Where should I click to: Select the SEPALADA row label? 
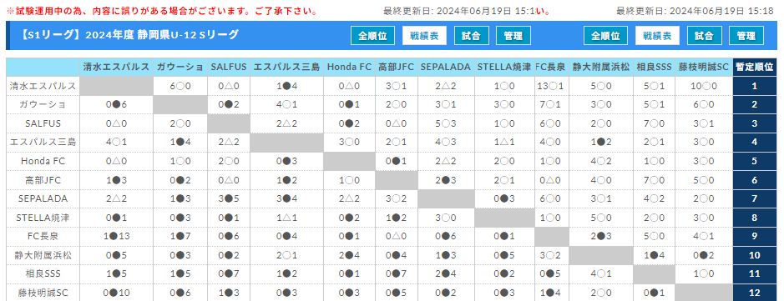pyautogui.click(x=43, y=198)
